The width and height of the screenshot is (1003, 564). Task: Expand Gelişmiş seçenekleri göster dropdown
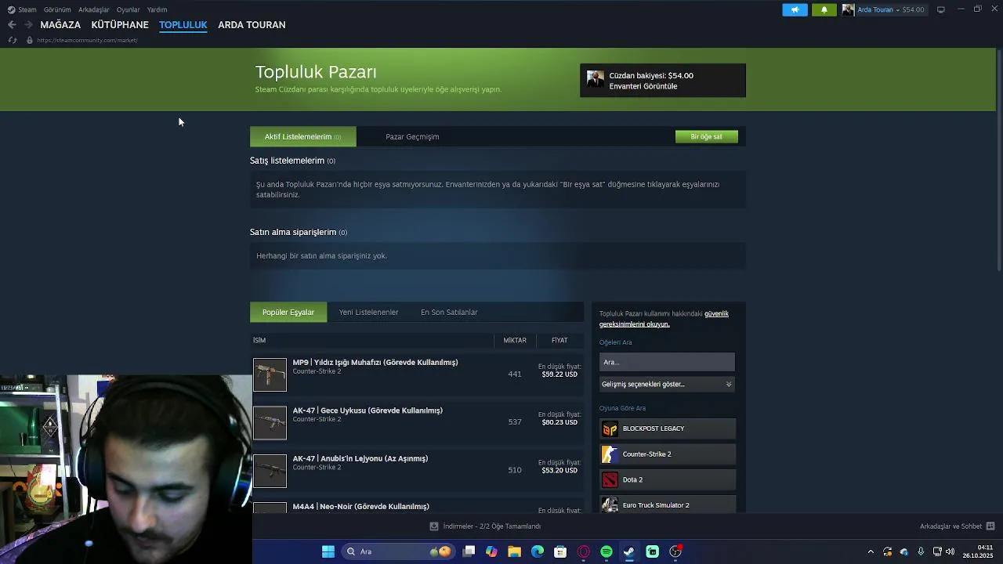click(x=667, y=385)
